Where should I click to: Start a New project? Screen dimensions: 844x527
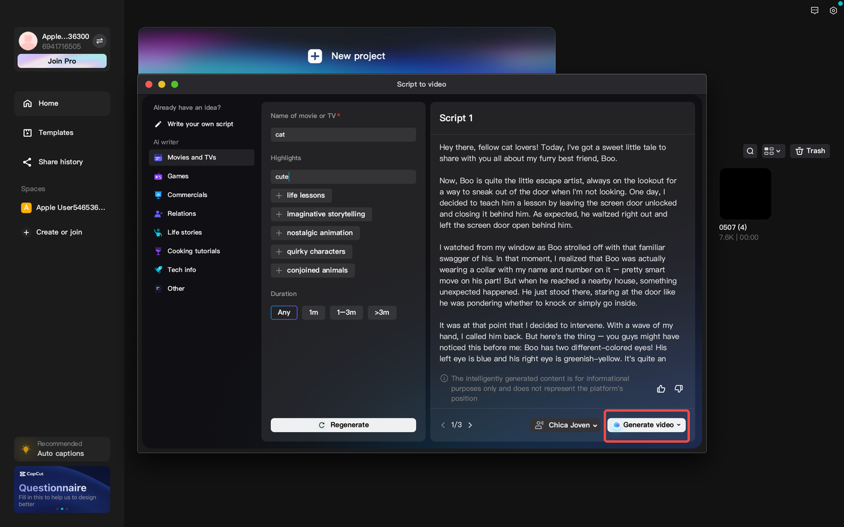347,56
